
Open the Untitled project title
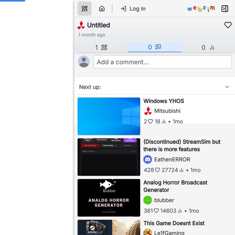pos(98,25)
